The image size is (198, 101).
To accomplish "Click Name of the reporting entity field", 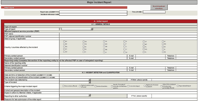I will (128, 63).
